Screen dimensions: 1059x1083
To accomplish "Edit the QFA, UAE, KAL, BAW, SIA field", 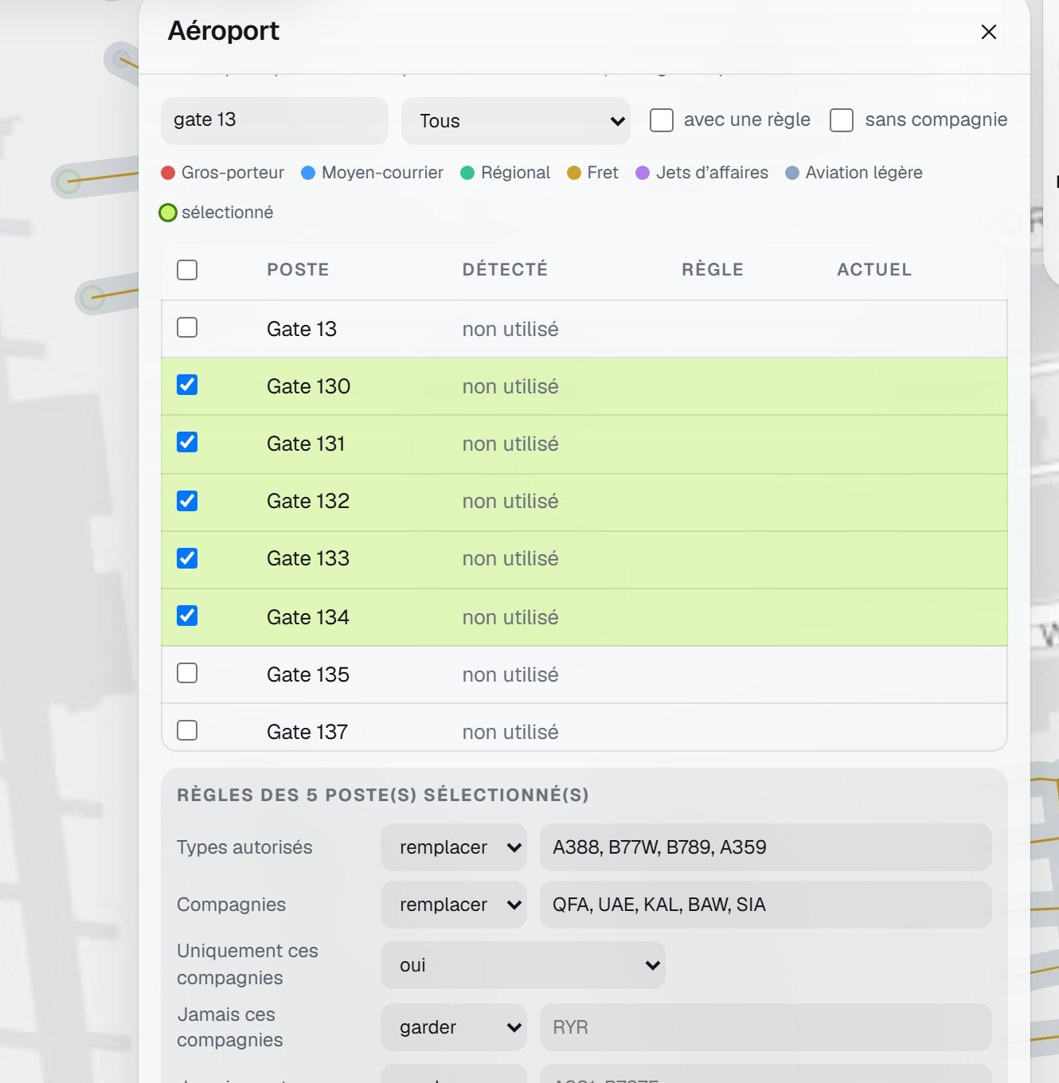I will [766, 905].
